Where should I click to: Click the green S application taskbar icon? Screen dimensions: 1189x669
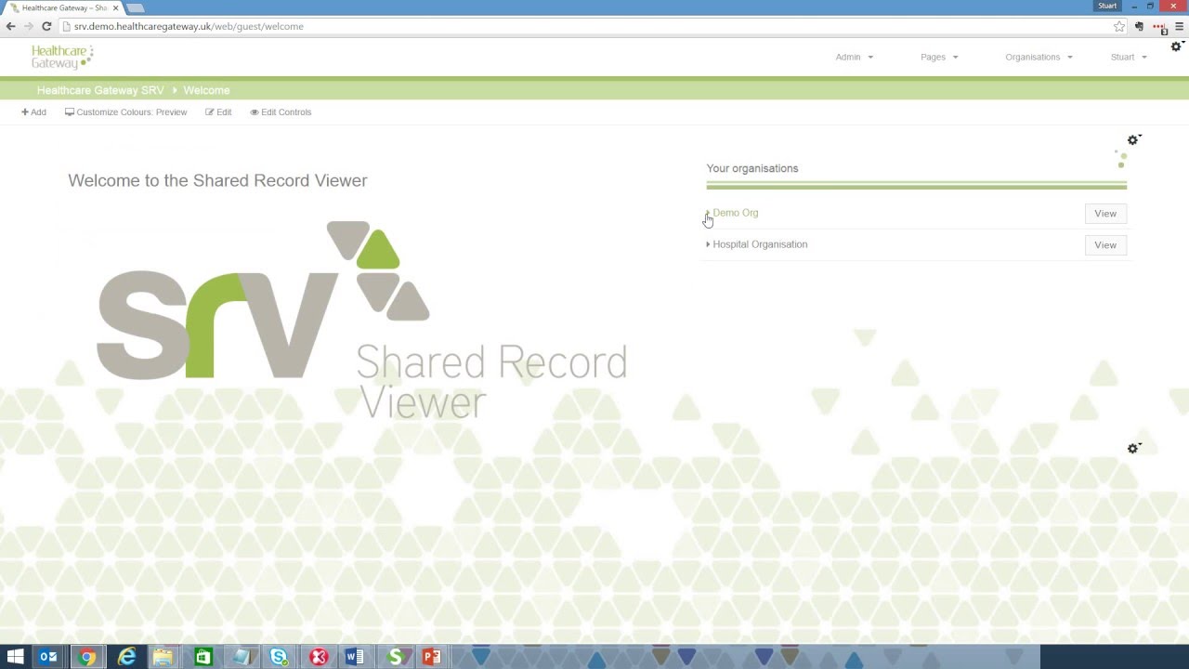click(395, 657)
